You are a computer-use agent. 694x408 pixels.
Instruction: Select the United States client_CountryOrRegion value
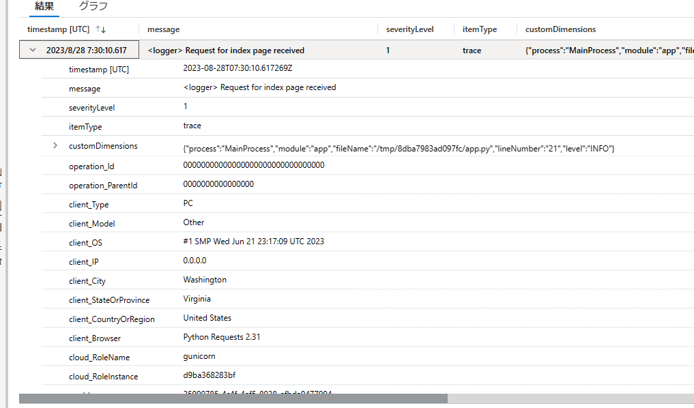coord(207,317)
